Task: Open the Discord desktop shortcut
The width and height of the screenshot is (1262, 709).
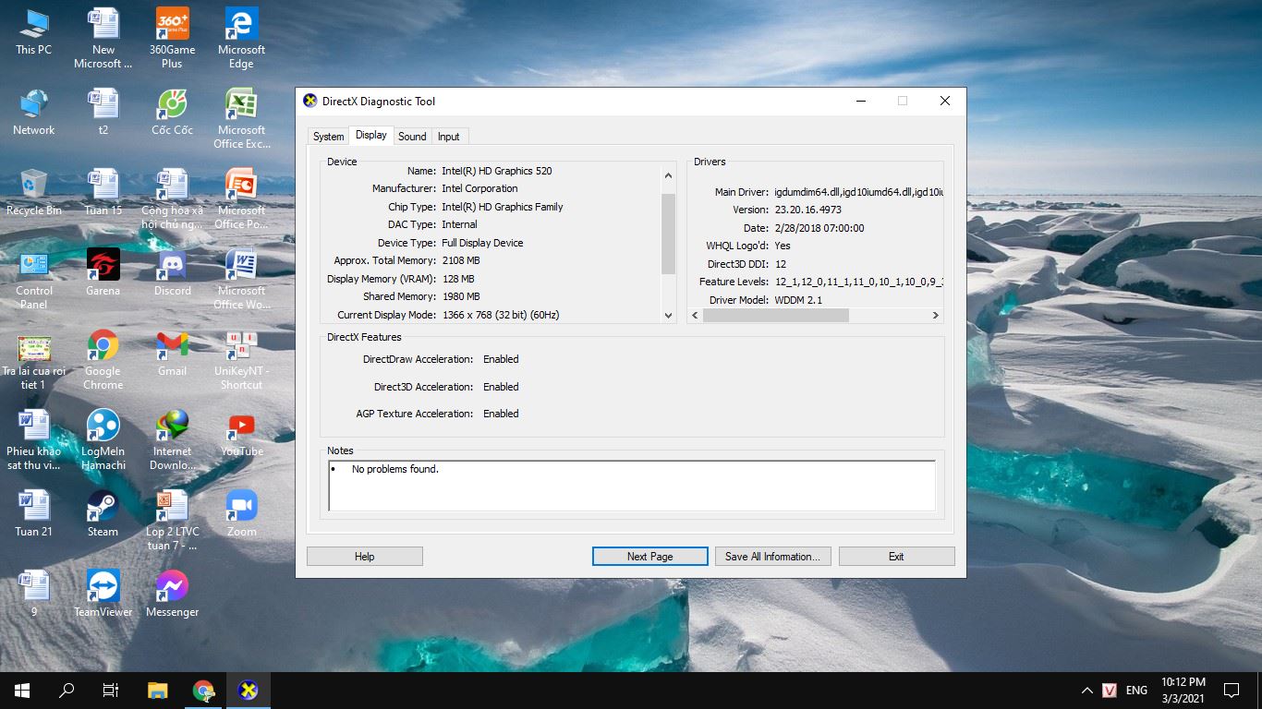Action: [172, 267]
